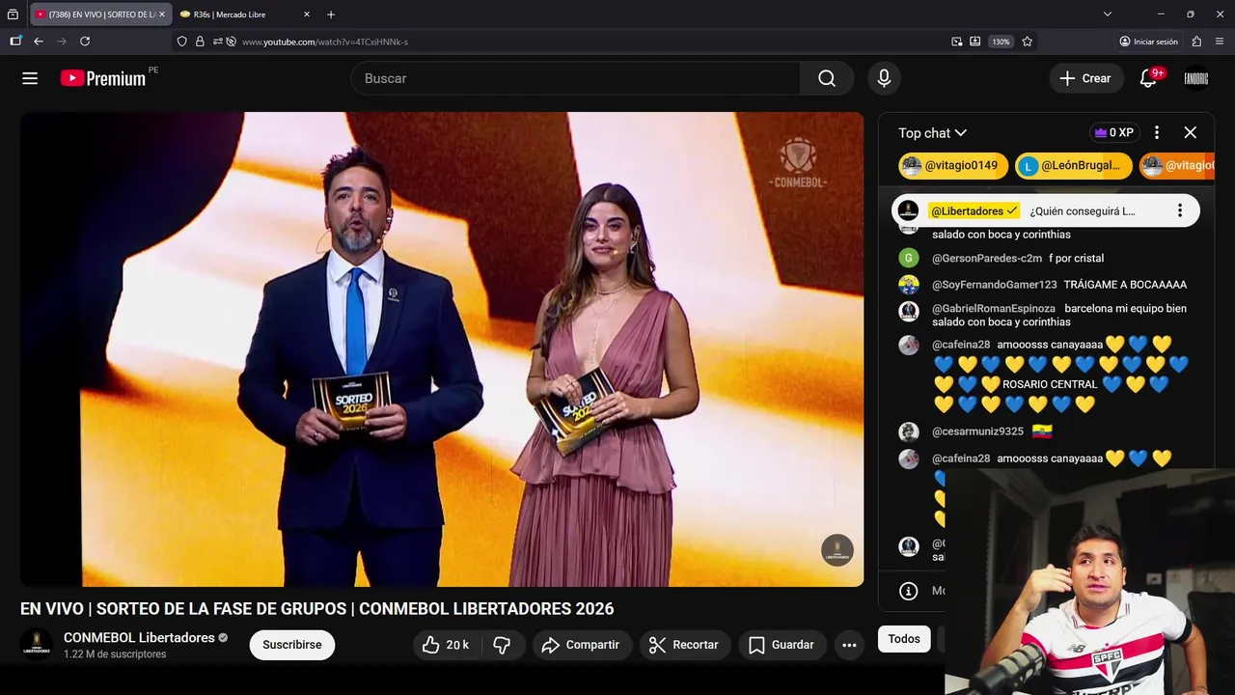This screenshot has height=695, width=1235.
Task: Click the ROSARIO CENTRAL chat message text
Action: (x=1051, y=384)
